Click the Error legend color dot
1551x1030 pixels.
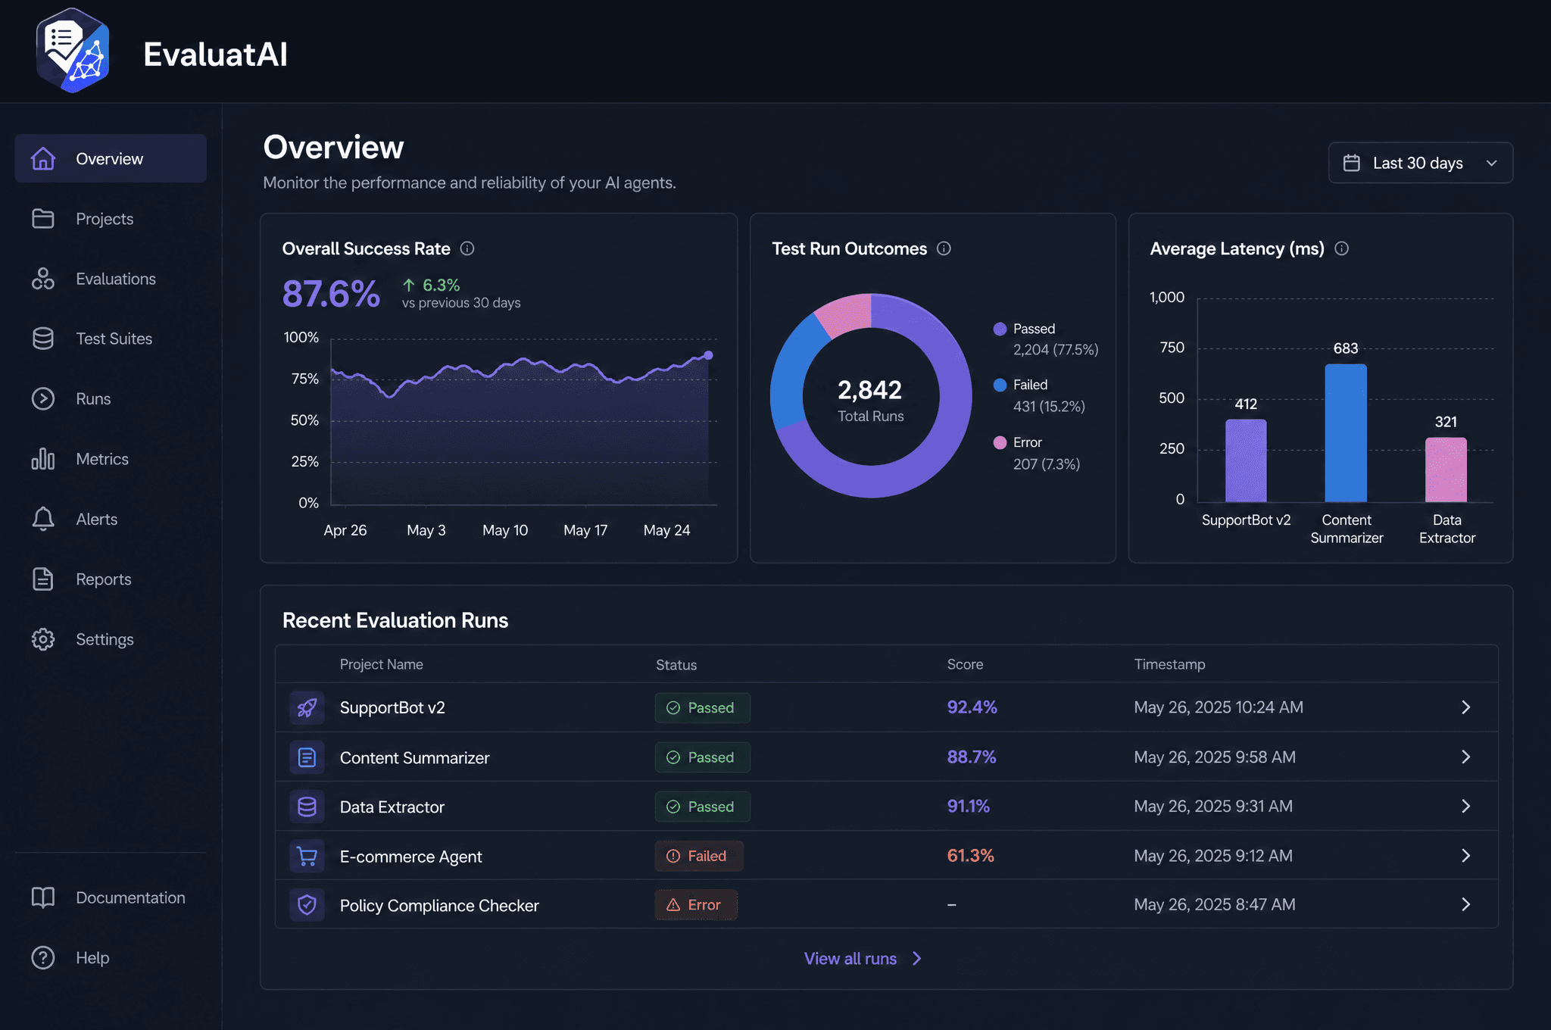pos(1000,442)
